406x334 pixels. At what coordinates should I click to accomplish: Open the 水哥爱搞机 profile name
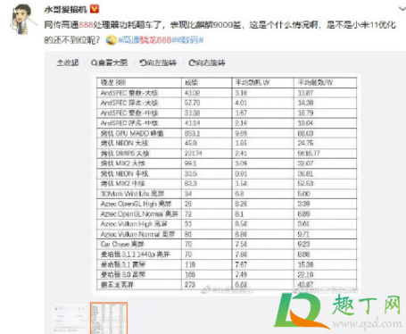click(65, 10)
